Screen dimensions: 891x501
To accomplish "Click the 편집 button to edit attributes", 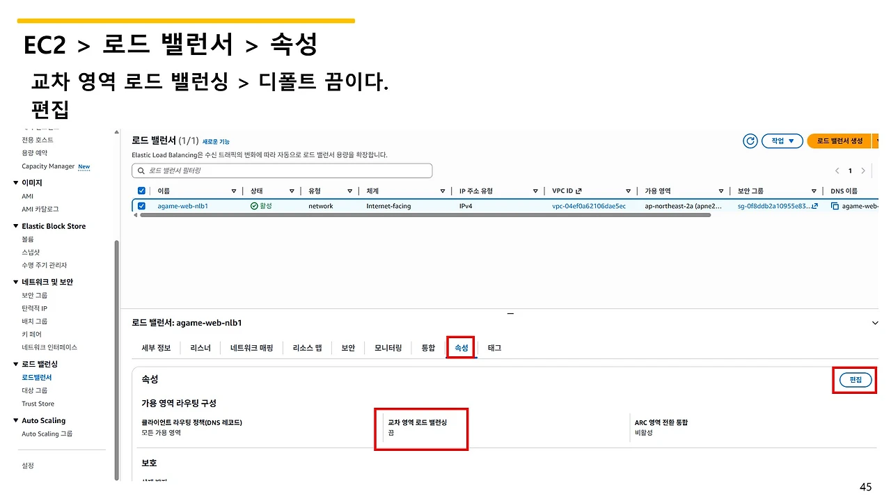I will coord(854,380).
